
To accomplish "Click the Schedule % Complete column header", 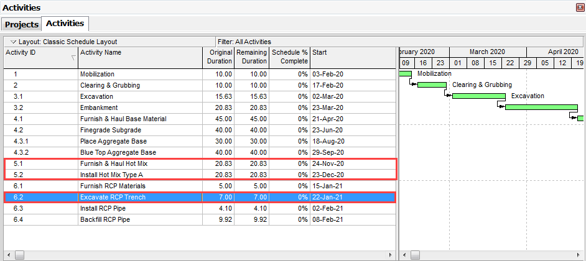I will point(289,57).
